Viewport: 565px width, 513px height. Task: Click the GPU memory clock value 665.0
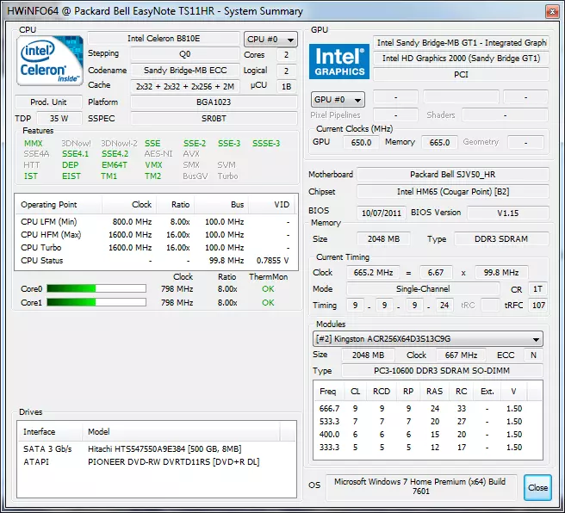click(439, 142)
